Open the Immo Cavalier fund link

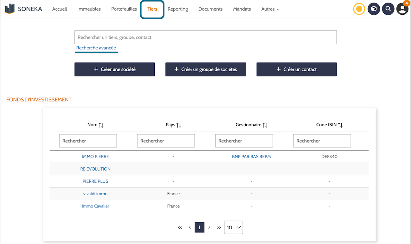(95, 206)
